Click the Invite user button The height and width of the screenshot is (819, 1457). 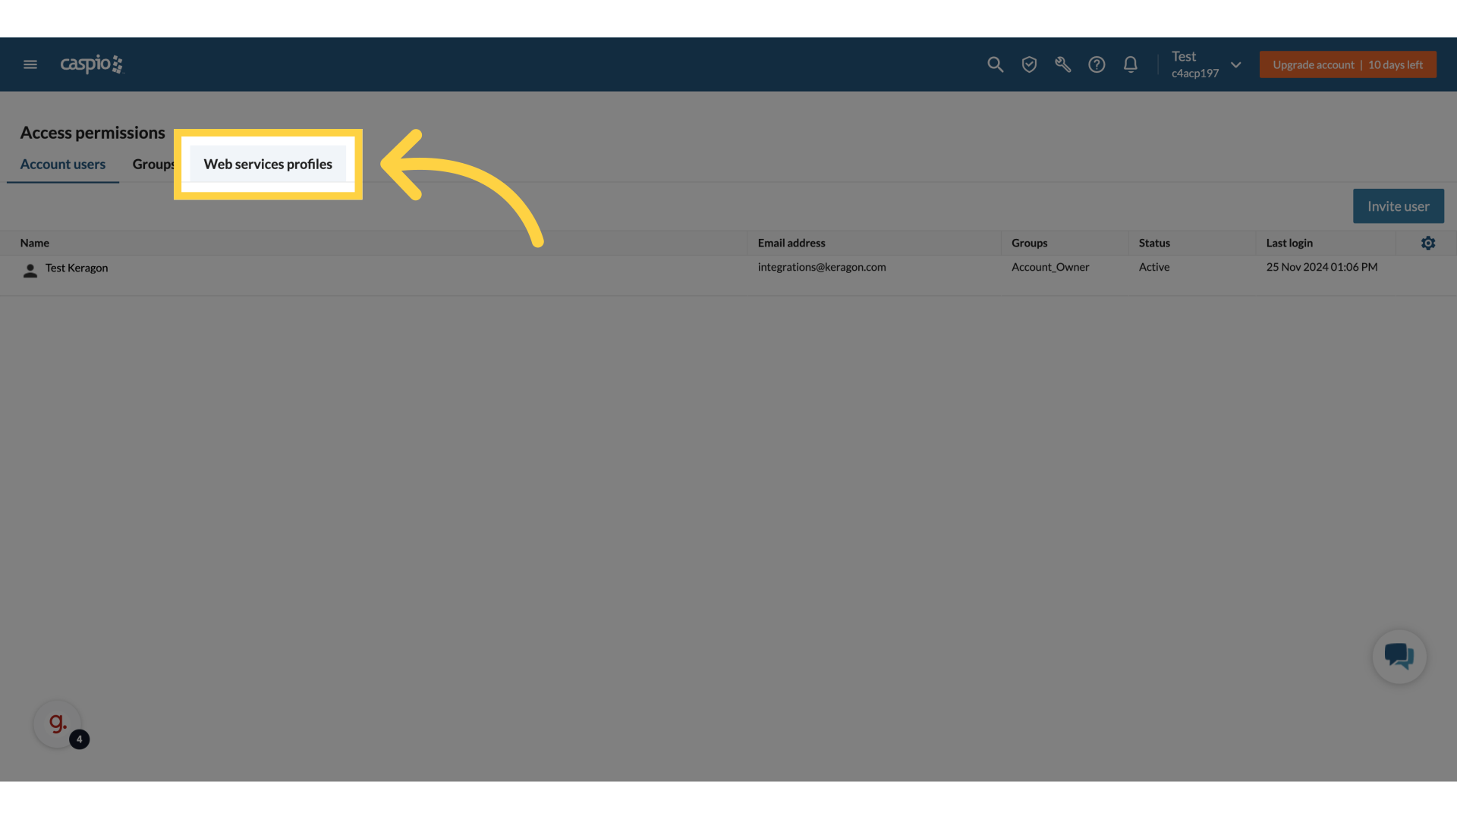click(x=1398, y=206)
